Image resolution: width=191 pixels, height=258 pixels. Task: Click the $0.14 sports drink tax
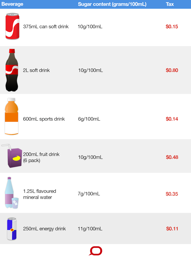[172, 119]
